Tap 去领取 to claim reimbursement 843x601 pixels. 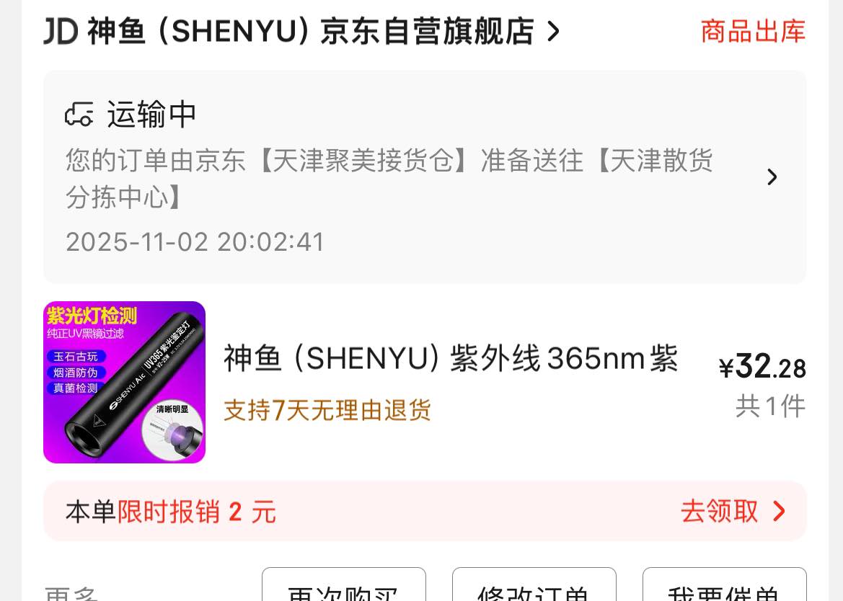pos(720,511)
